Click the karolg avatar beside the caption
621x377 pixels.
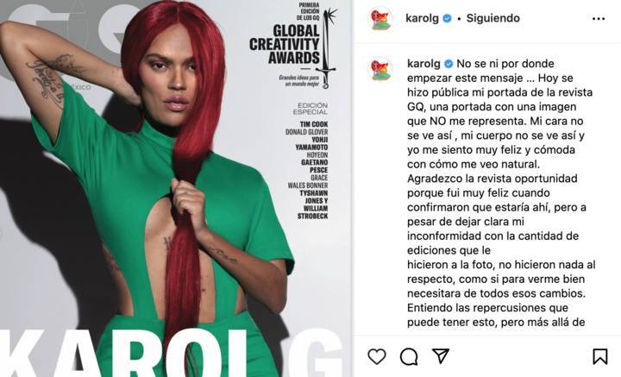coord(379,69)
